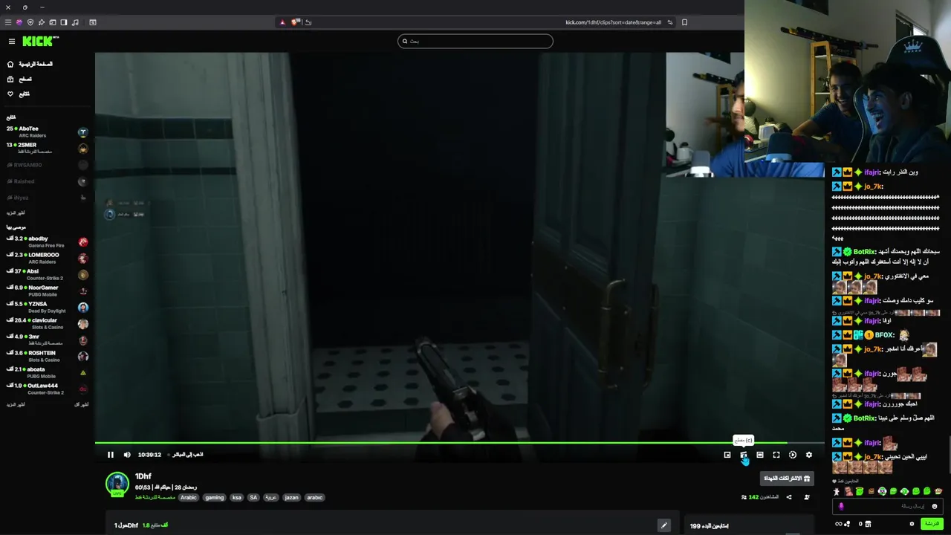951x535 pixels.
Task: Open LOMEROOO recommended channel
Action: (48, 258)
